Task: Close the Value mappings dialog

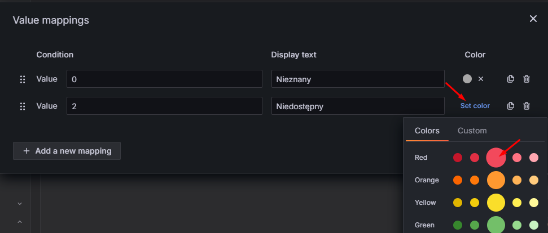Action: 533,19
